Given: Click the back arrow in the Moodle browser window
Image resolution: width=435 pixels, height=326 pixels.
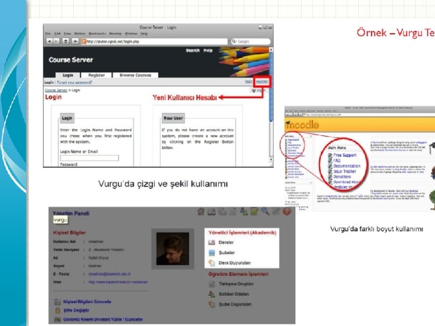Looking at the screenshot, I should click(288, 114).
